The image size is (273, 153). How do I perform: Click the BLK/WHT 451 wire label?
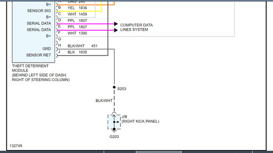82,46
